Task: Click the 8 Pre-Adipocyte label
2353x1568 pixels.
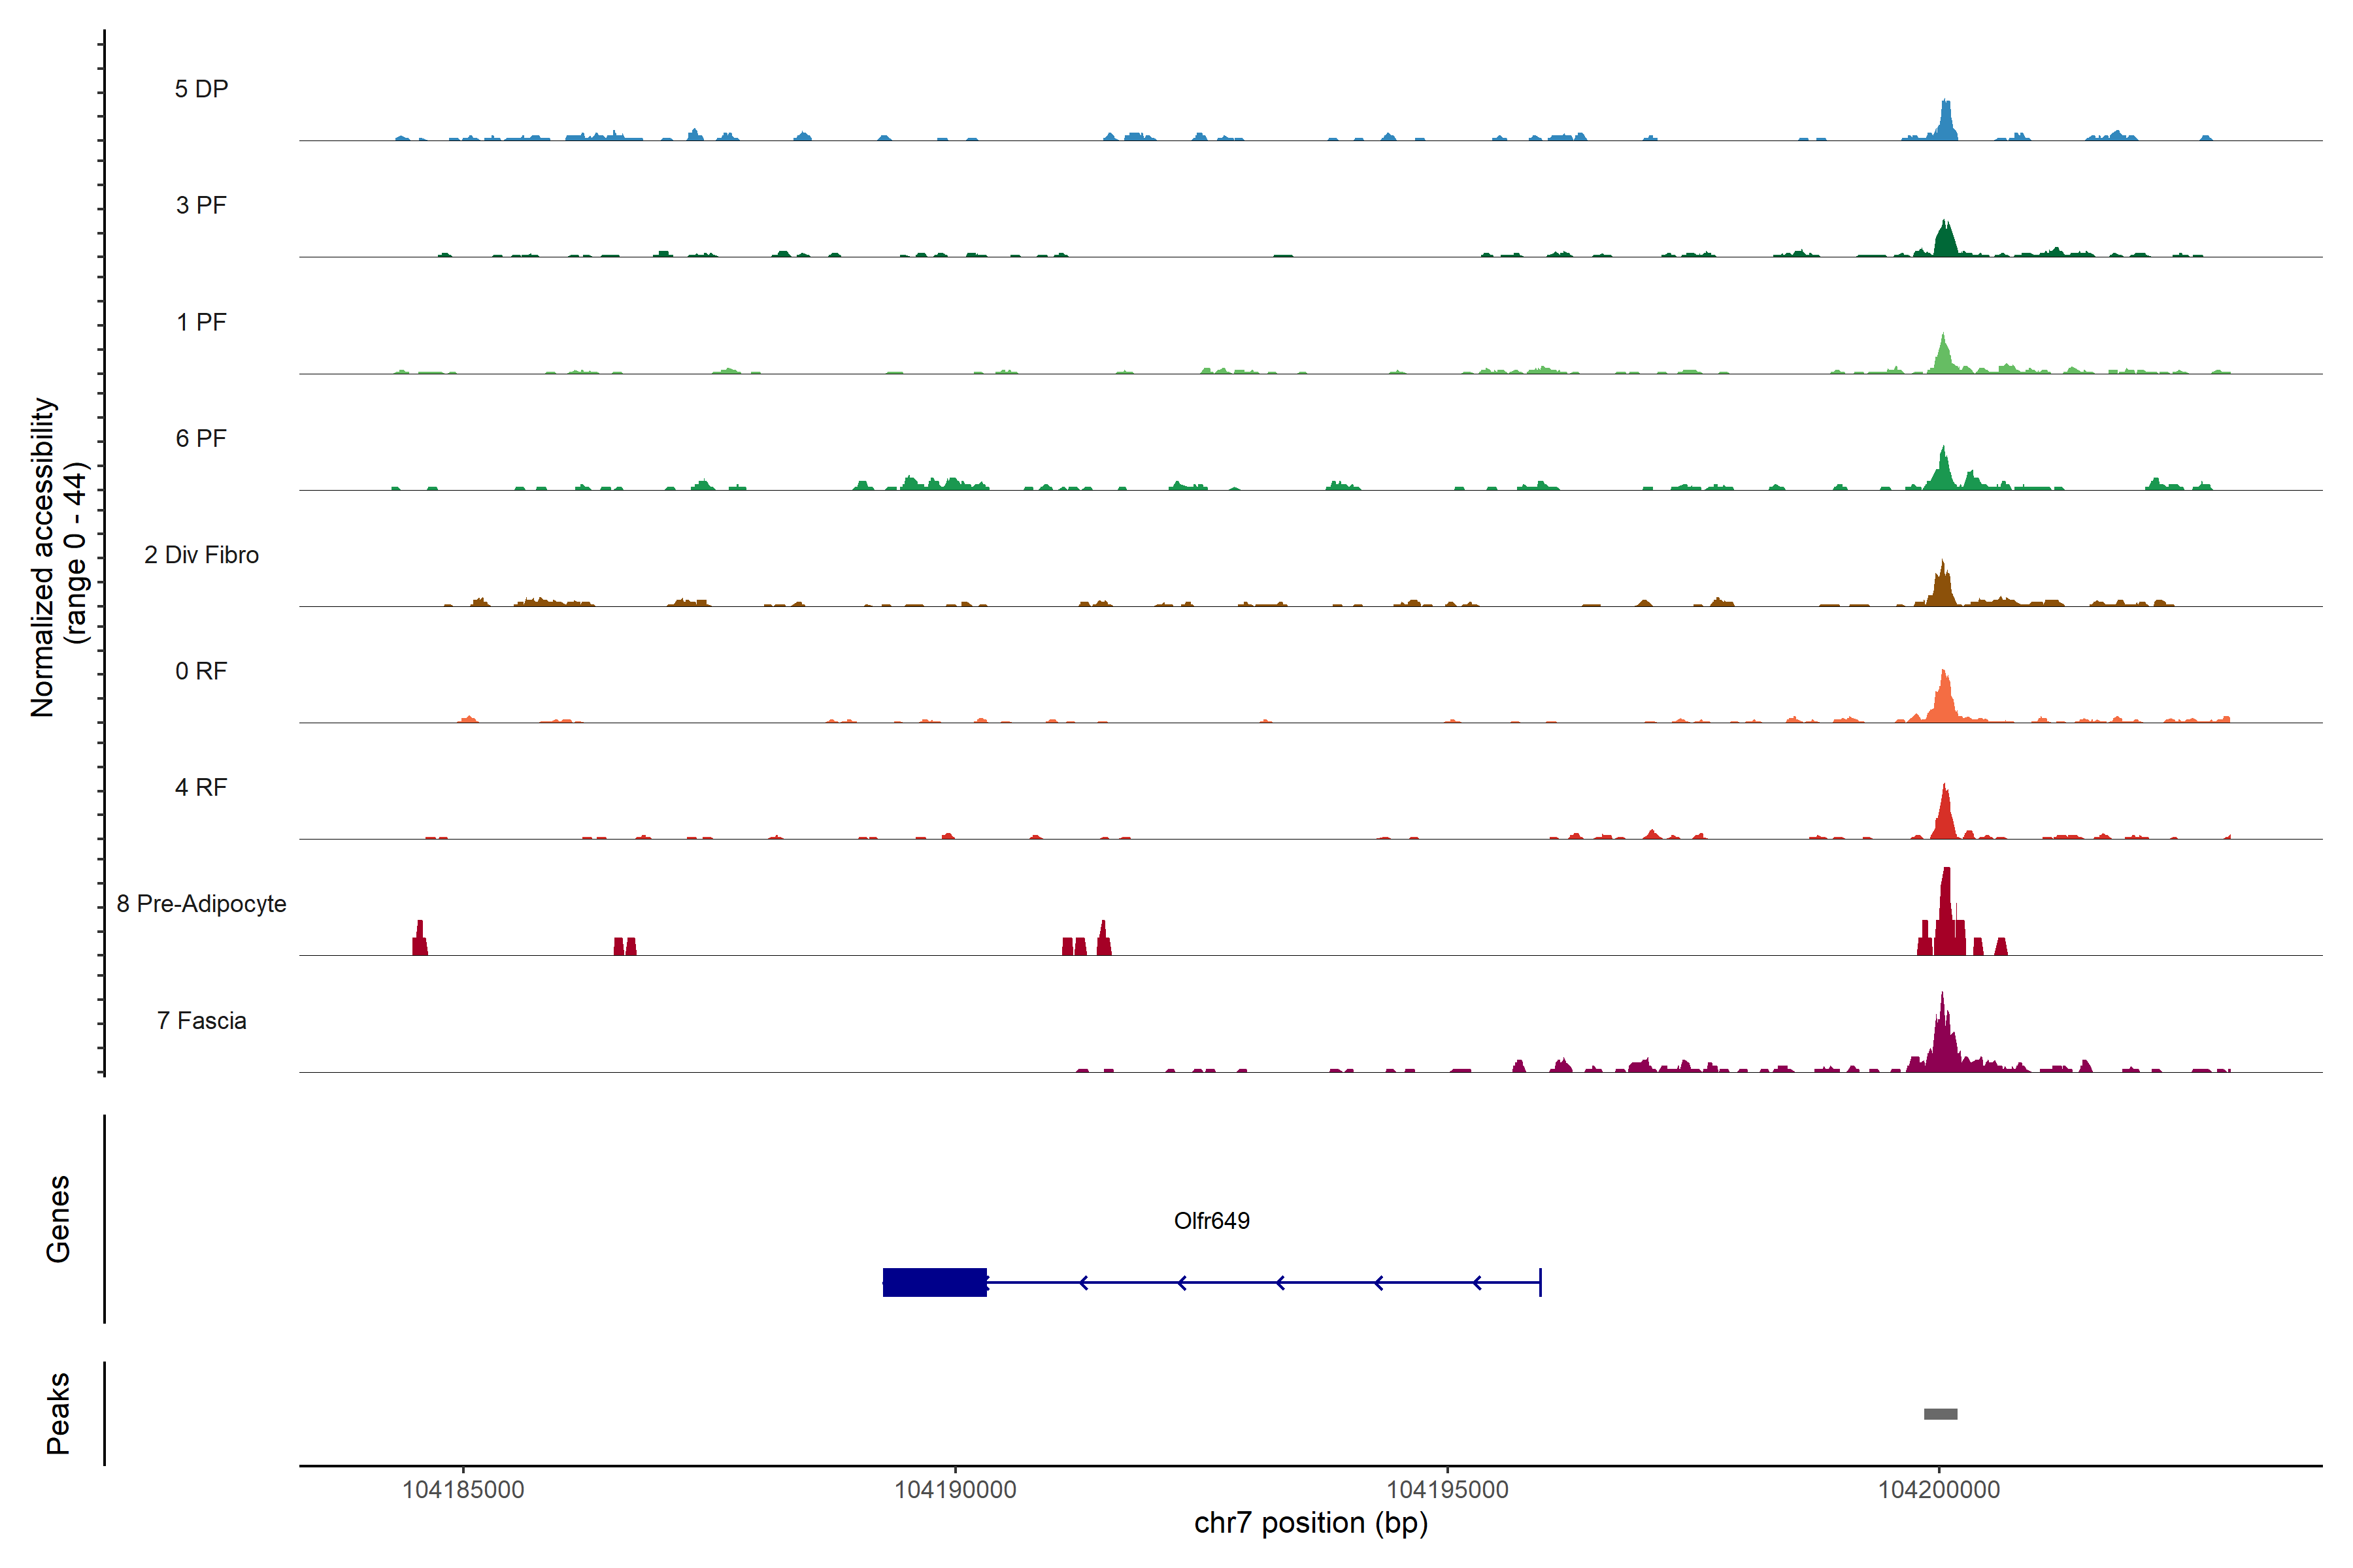Action: (201, 904)
